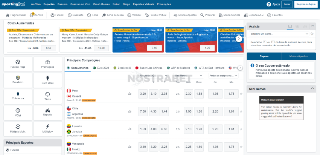Switch to the Minhas Apostas coupon tab
Screen dimensions: 320x155
coord(299,56)
